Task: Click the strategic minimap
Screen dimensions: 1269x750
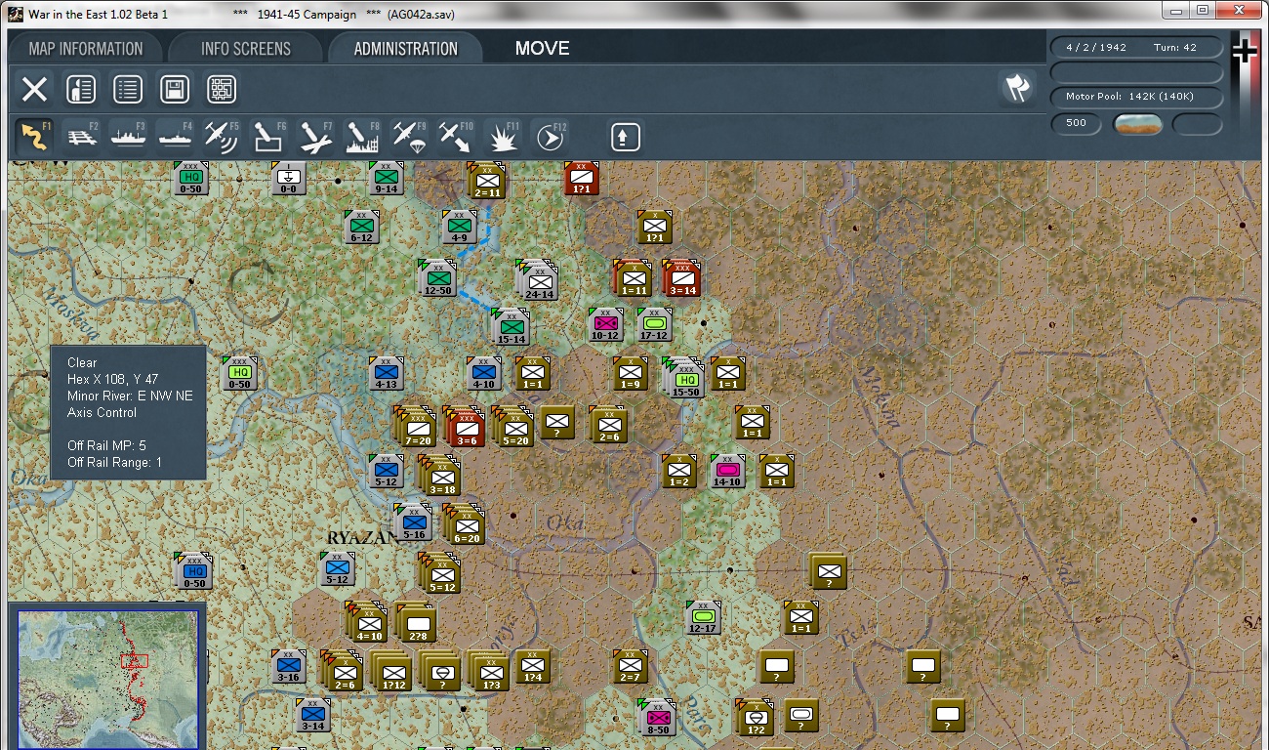Action: pos(107,679)
